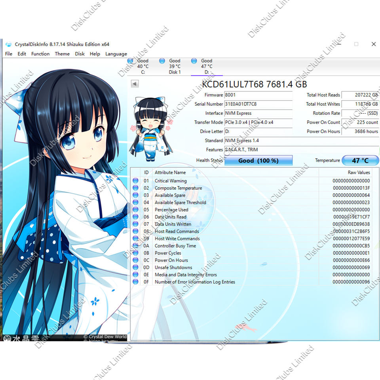Click the disk model title KCD61LUL7T68 7681.4 GB
Screen dimensions: 380x380
[x=254, y=84]
